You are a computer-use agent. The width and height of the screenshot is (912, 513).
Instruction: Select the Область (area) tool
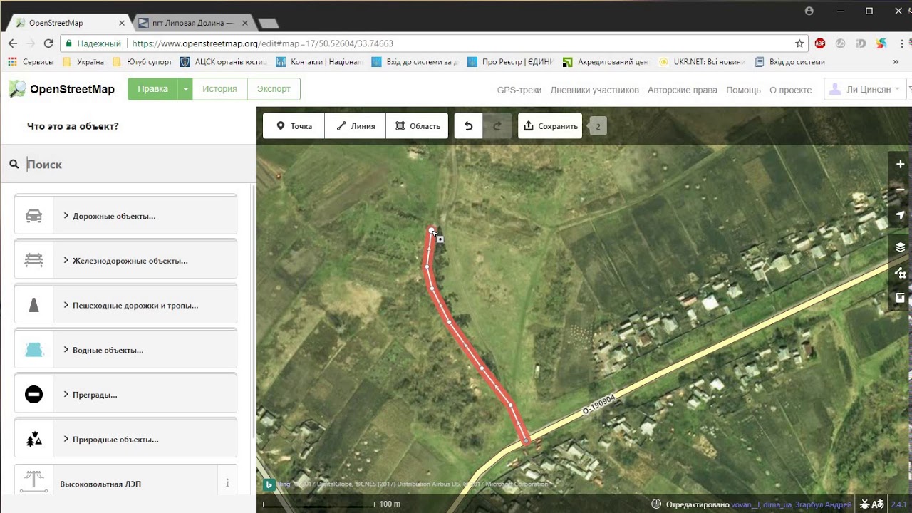pos(417,126)
